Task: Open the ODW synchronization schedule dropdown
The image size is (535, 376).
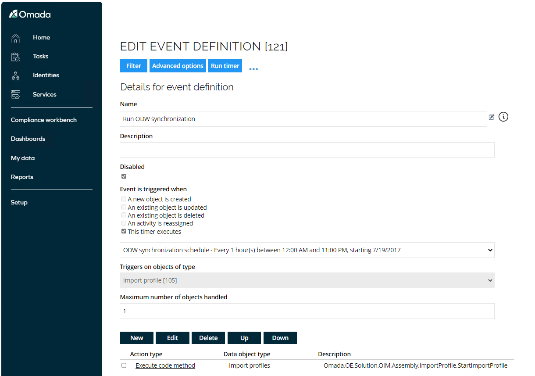Action: 307,250
